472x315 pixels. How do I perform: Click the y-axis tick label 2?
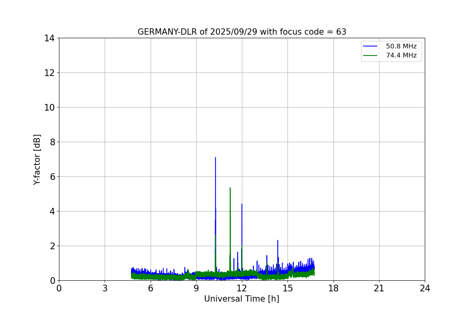(x=52, y=246)
